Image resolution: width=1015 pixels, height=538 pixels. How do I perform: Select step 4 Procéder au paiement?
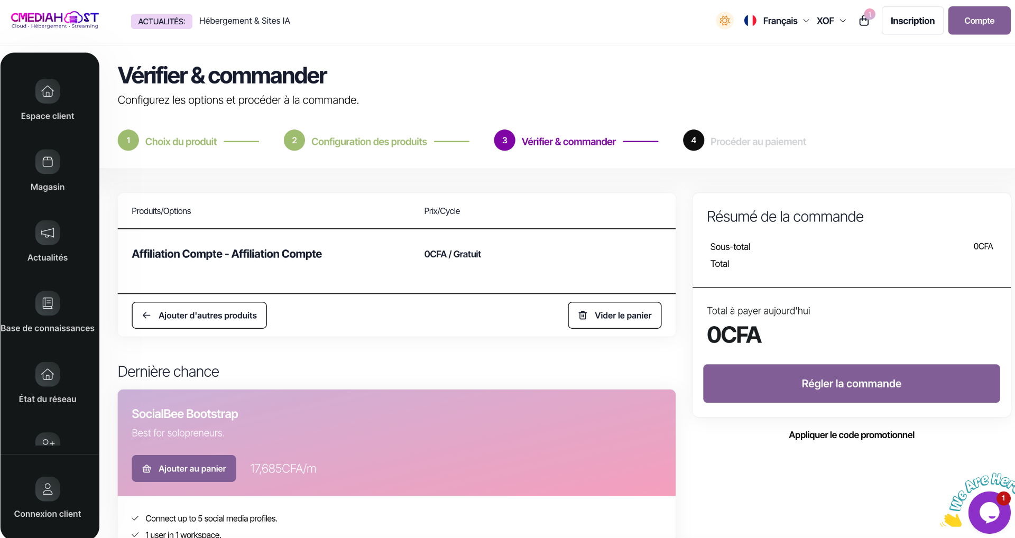[744, 141]
